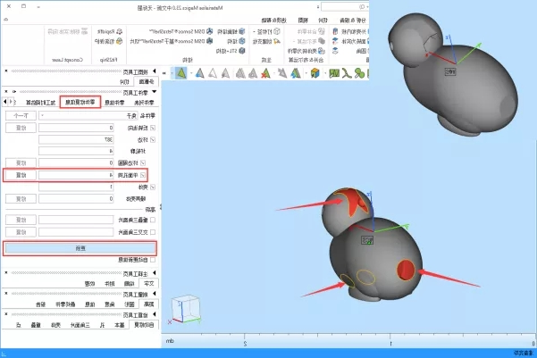This screenshot has height=358, width=537.
Task: Click the search box in title bar
Action: click(x=345, y=7)
